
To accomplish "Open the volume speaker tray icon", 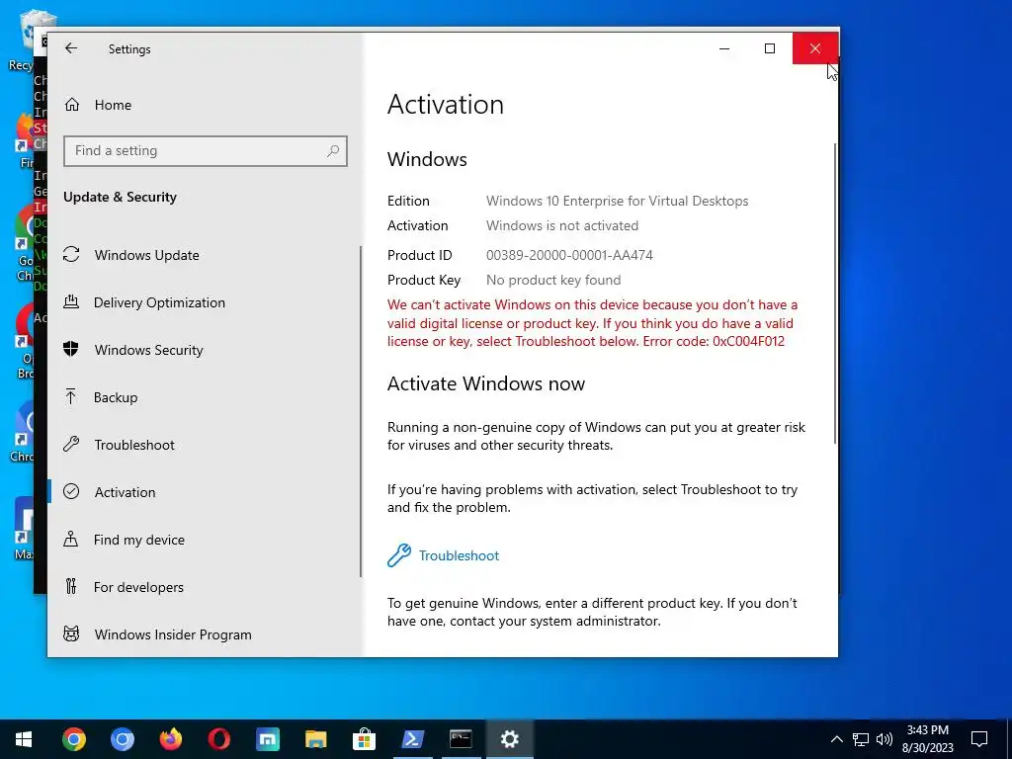I will pos(885,739).
